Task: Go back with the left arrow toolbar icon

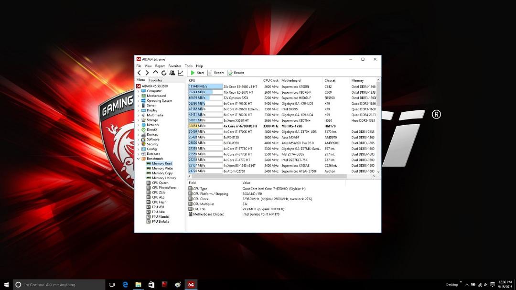Action: 139,73
